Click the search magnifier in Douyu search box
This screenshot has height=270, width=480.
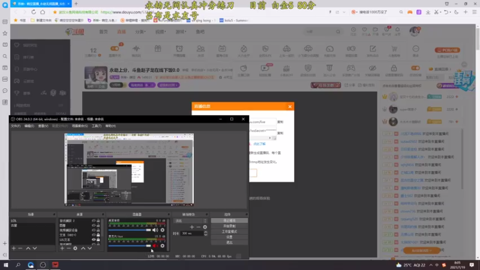[x=338, y=32]
